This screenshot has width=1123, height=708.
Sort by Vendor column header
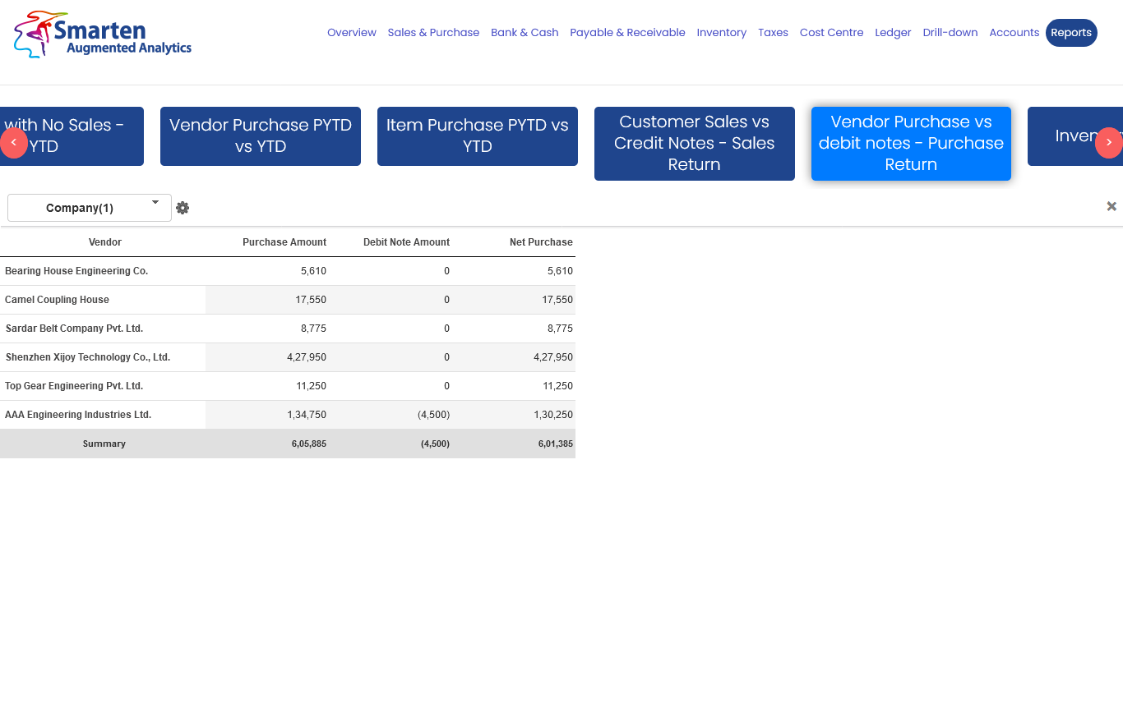[104, 242]
